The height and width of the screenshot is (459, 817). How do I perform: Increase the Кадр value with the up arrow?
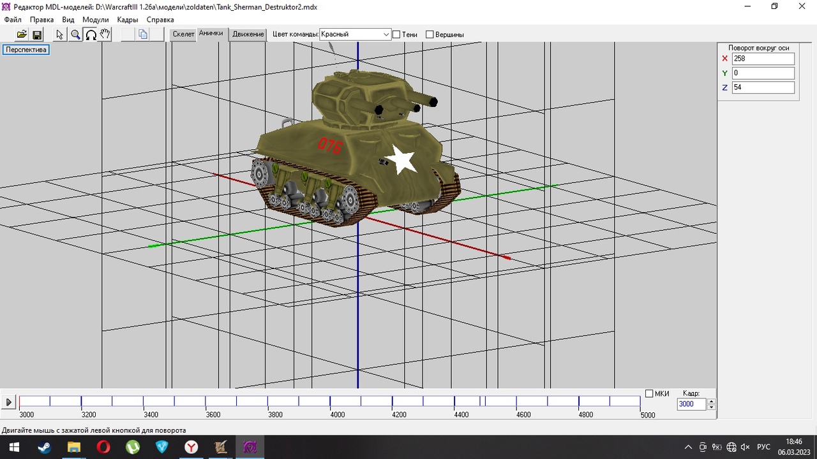point(712,402)
